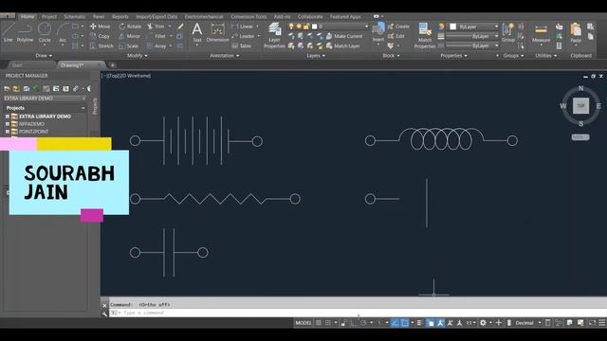The image size is (607, 341).
Task: Click the Rotate tool
Action: [130, 27]
